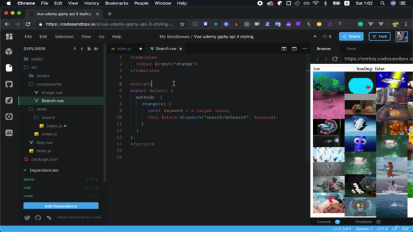Open the Edit menu in CodeSandbox
The height and width of the screenshot is (232, 413).
pyautogui.click(x=43, y=37)
